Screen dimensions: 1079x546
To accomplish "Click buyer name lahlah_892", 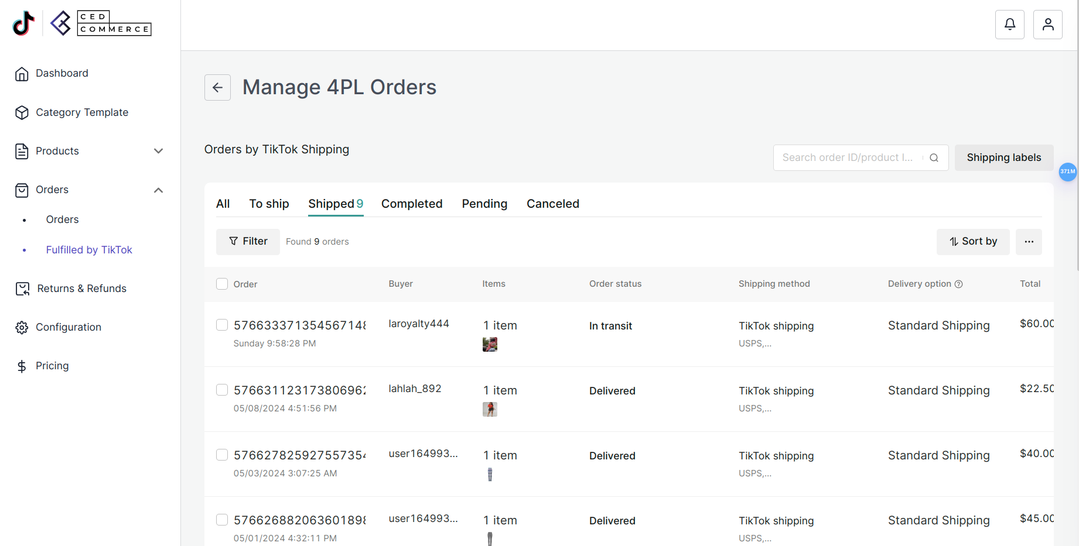I will (x=415, y=389).
